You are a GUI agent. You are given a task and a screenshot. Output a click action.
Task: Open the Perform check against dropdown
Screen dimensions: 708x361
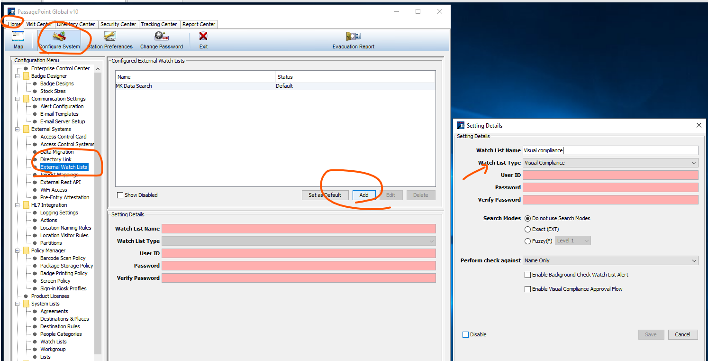610,260
